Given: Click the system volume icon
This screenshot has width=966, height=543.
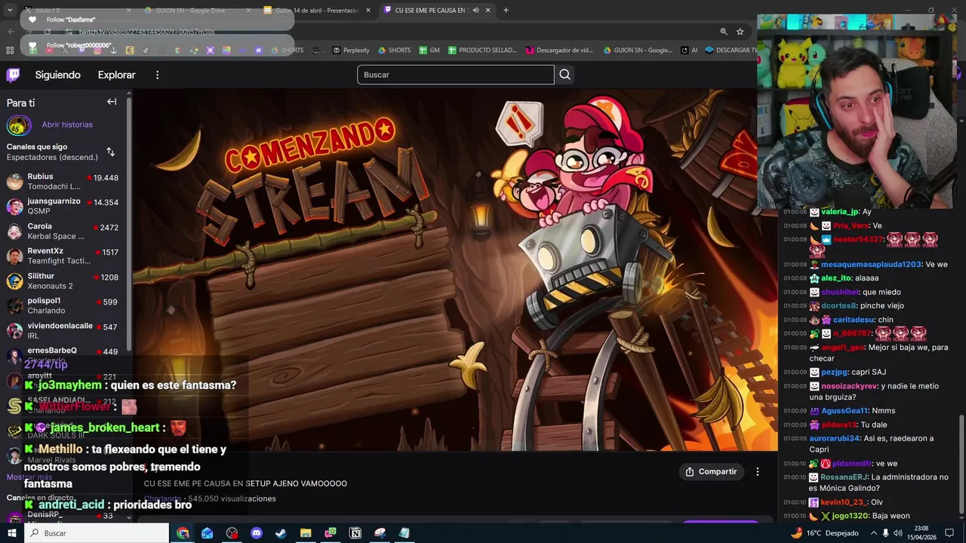Looking at the screenshot, I should point(900,533).
